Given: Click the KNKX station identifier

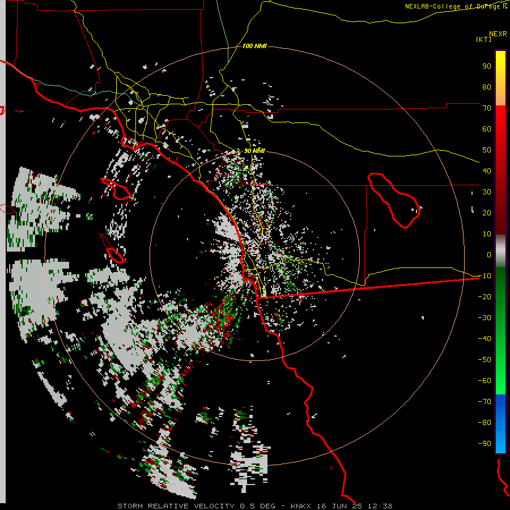Looking at the screenshot, I should point(301,506).
